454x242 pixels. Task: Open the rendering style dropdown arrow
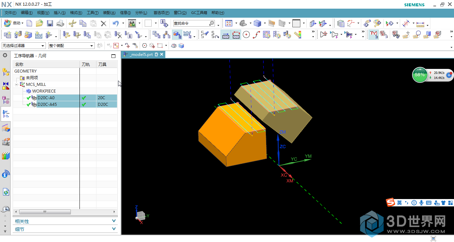[x=264, y=23]
